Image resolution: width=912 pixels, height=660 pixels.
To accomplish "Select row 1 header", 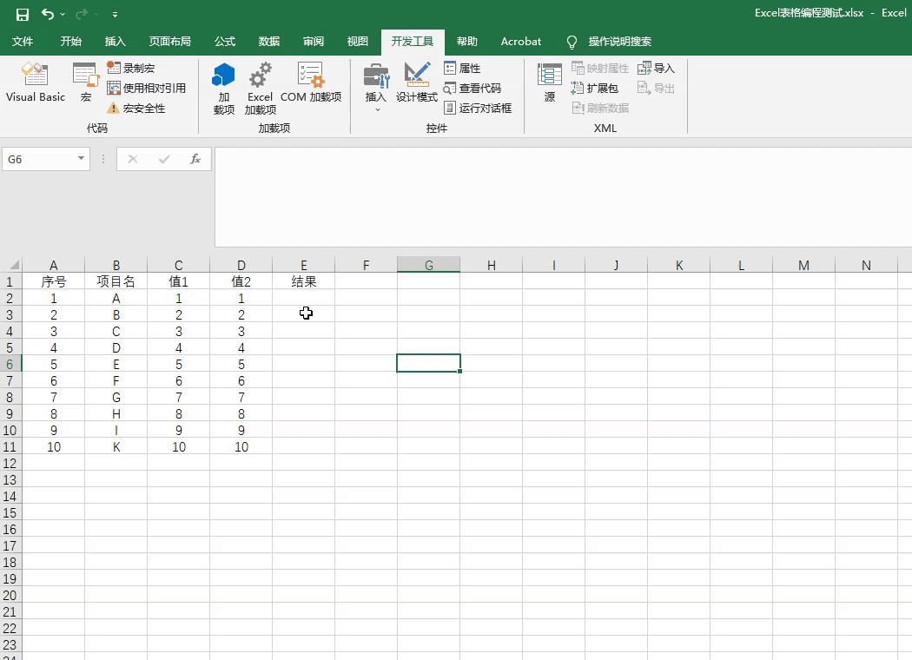I will point(10,282).
